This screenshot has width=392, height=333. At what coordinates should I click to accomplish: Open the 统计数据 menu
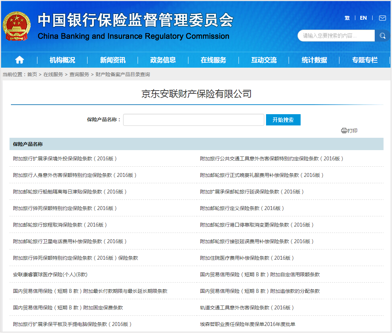click(314, 60)
